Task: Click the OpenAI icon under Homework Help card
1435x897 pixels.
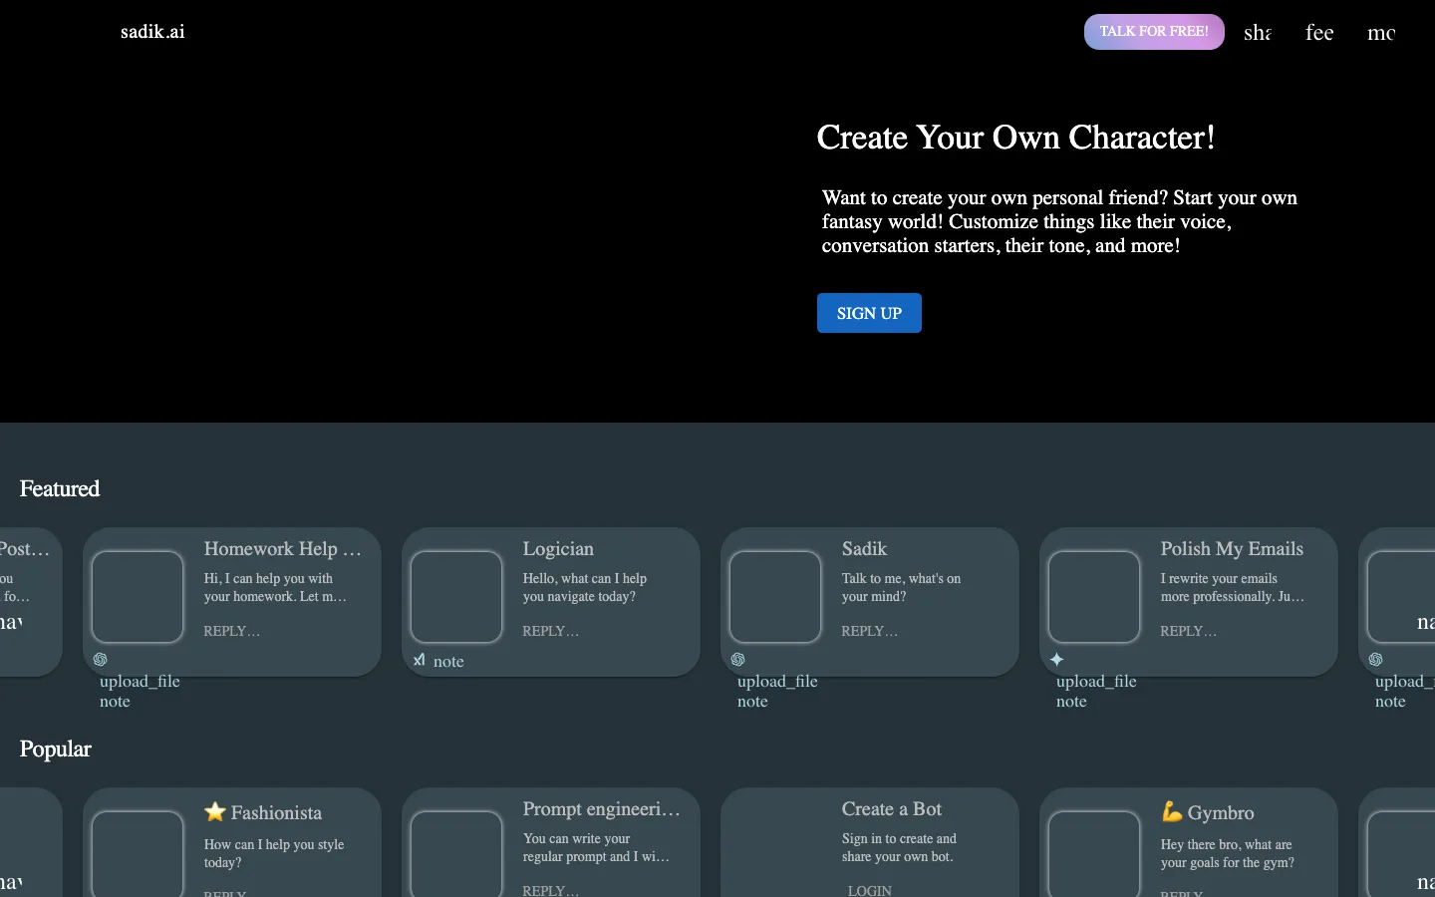Action: coord(101,660)
